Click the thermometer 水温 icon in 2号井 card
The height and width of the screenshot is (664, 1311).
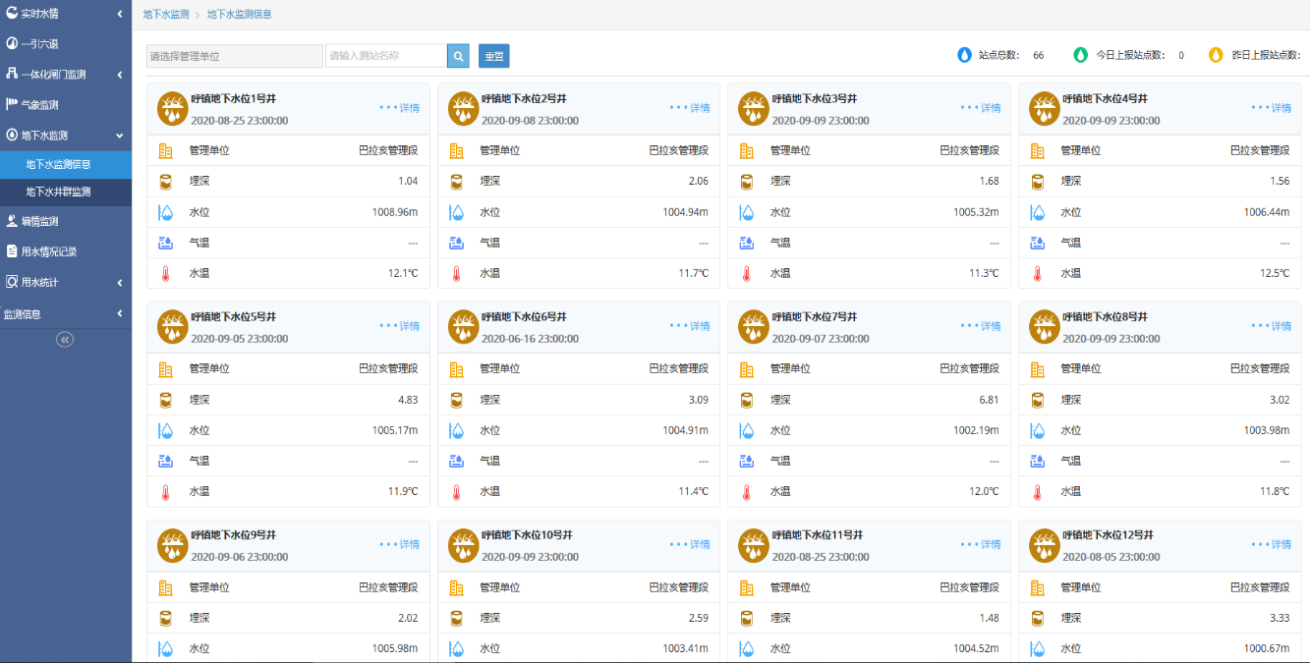pos(456,273)
